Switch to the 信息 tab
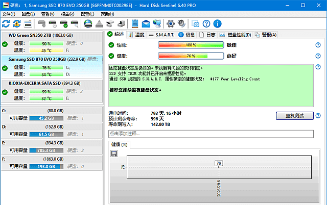 [x=186, y=35]
